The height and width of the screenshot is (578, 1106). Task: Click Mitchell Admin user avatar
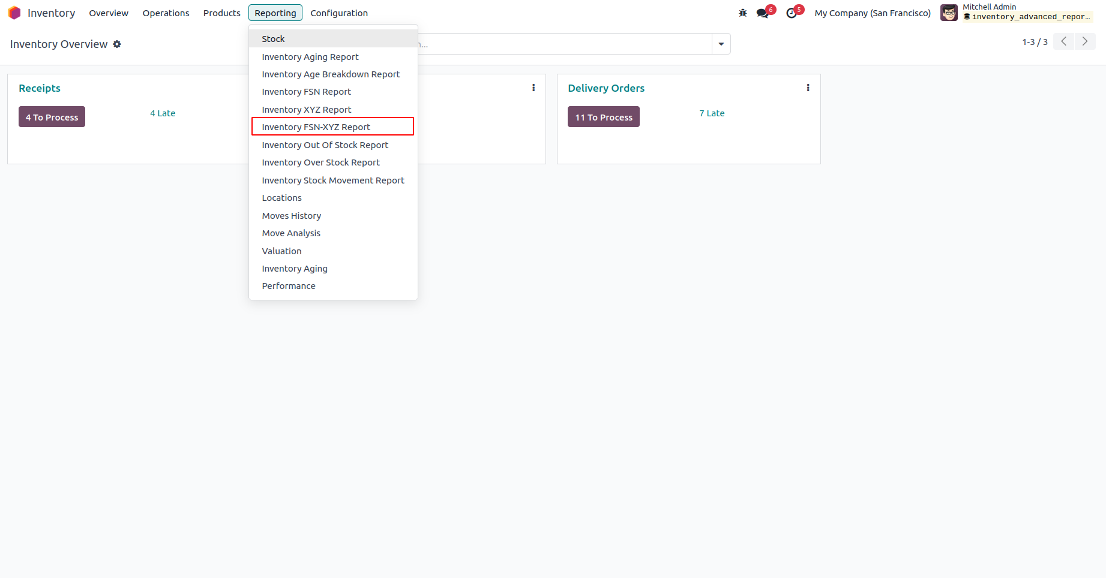coord(949,13)
